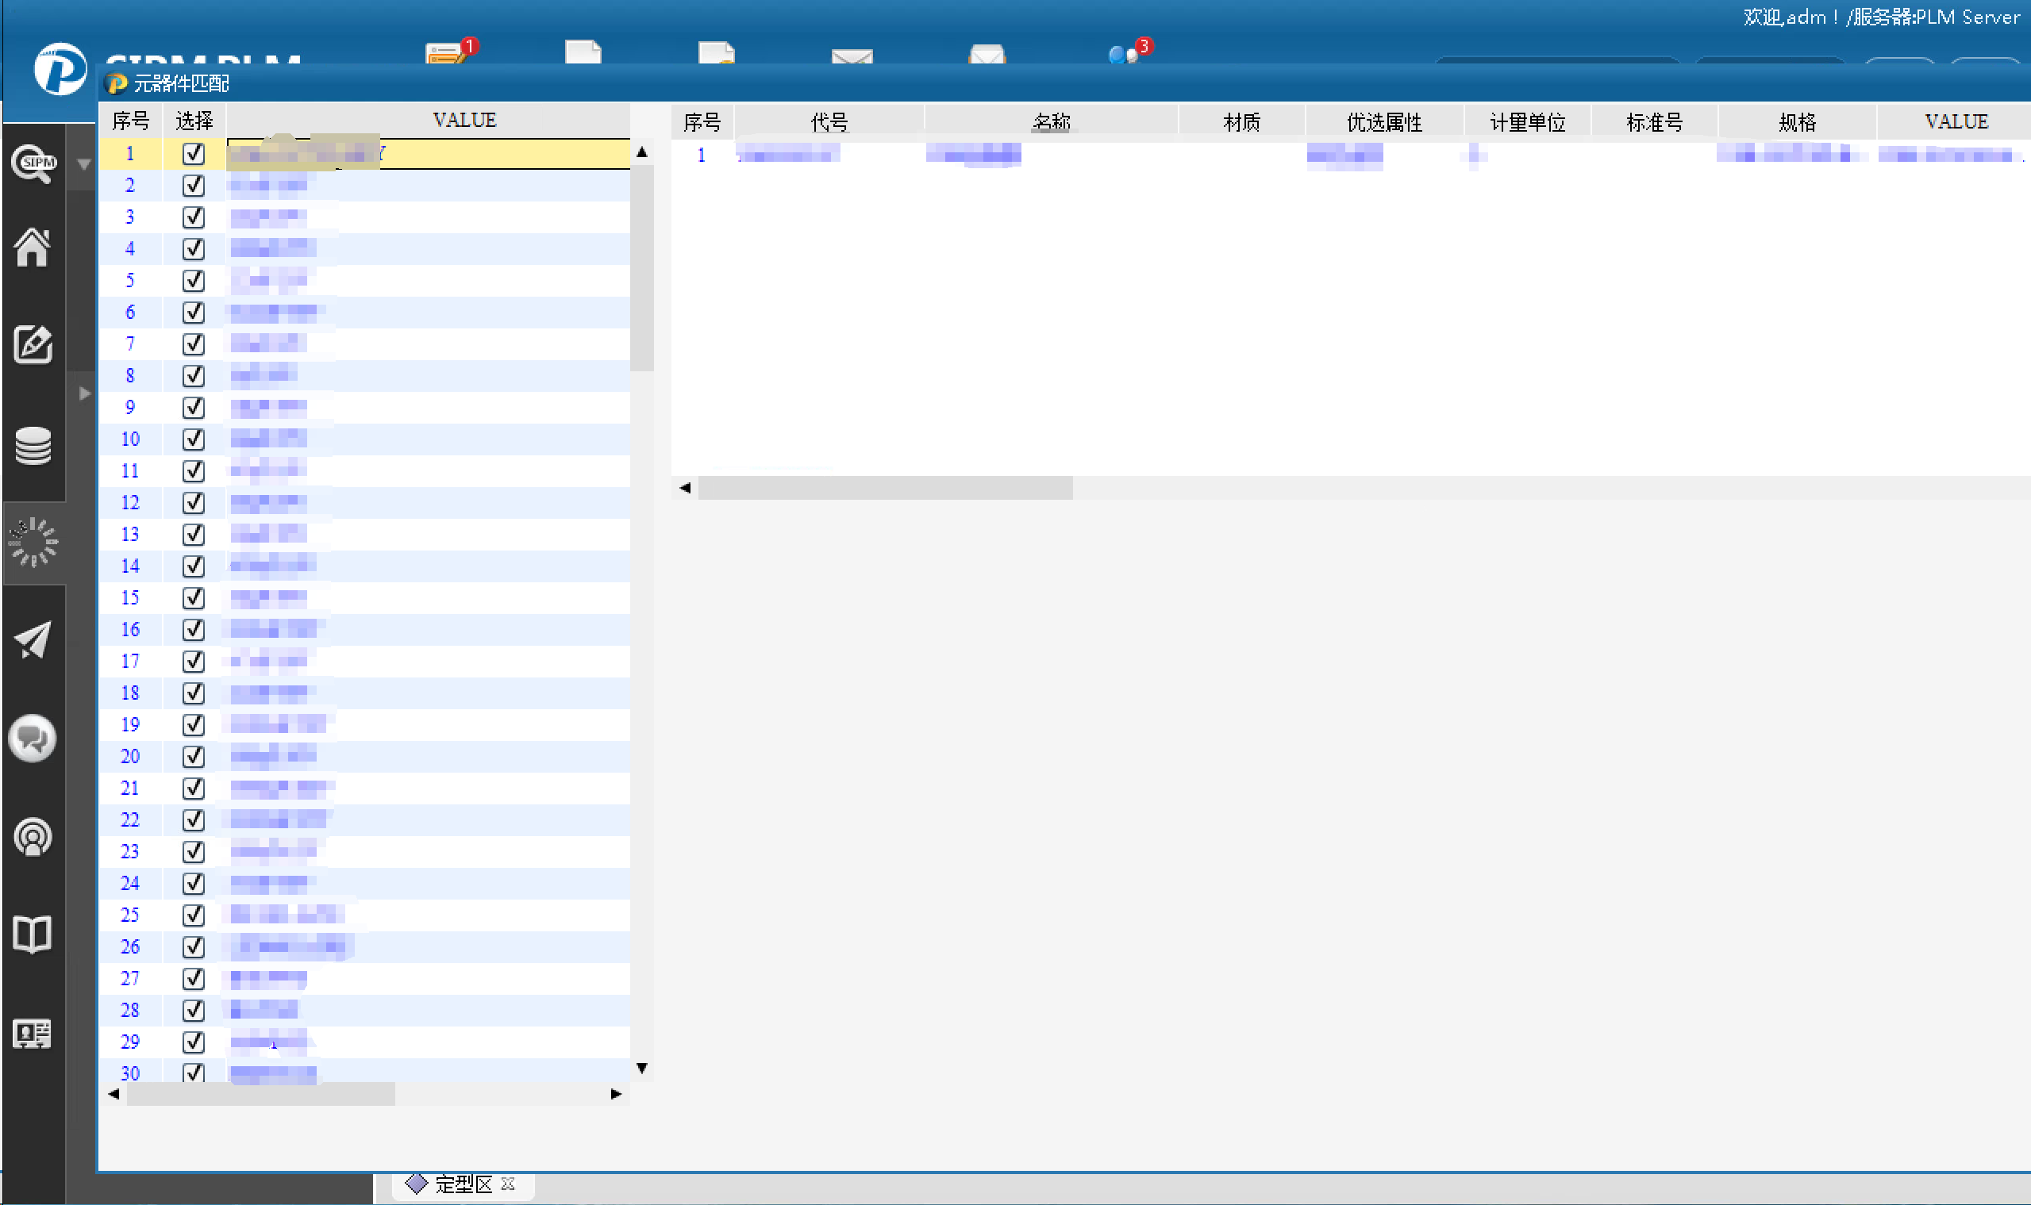Toggle the selection checkbox in row 10
This screenshot has height=1205, width=2031.
pyautogui.click(x=194, y=439)
